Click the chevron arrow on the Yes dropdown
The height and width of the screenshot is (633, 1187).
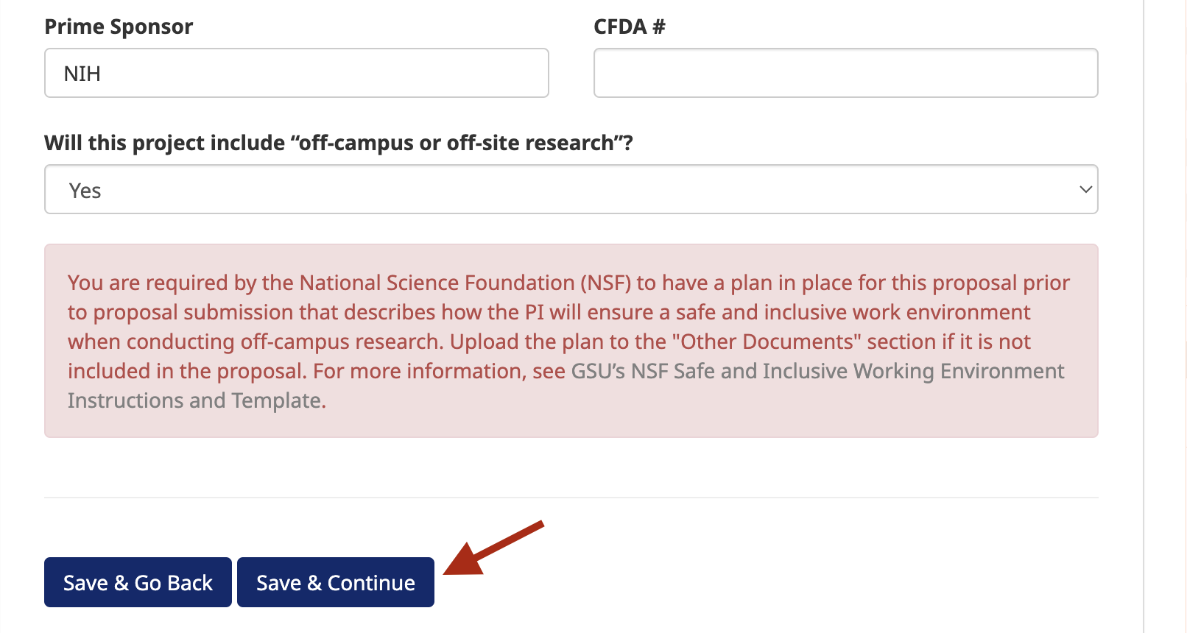[x=1085, y=190]
